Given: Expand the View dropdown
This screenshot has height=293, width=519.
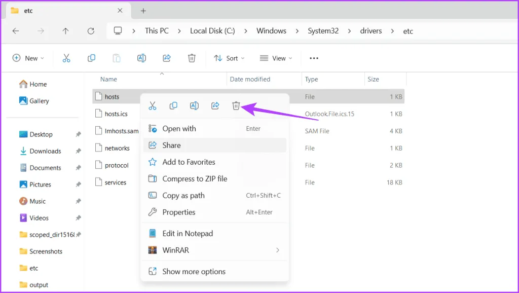Looking at the screenshot, I should coord(276,58).
